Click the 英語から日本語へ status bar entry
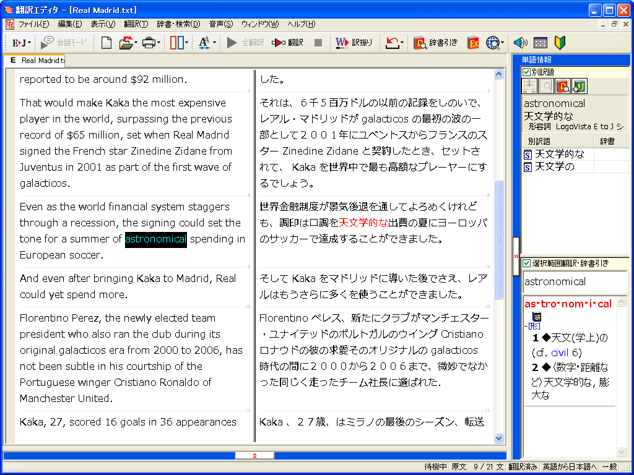The height and width of the screenshot is (475, 634). 570,467
